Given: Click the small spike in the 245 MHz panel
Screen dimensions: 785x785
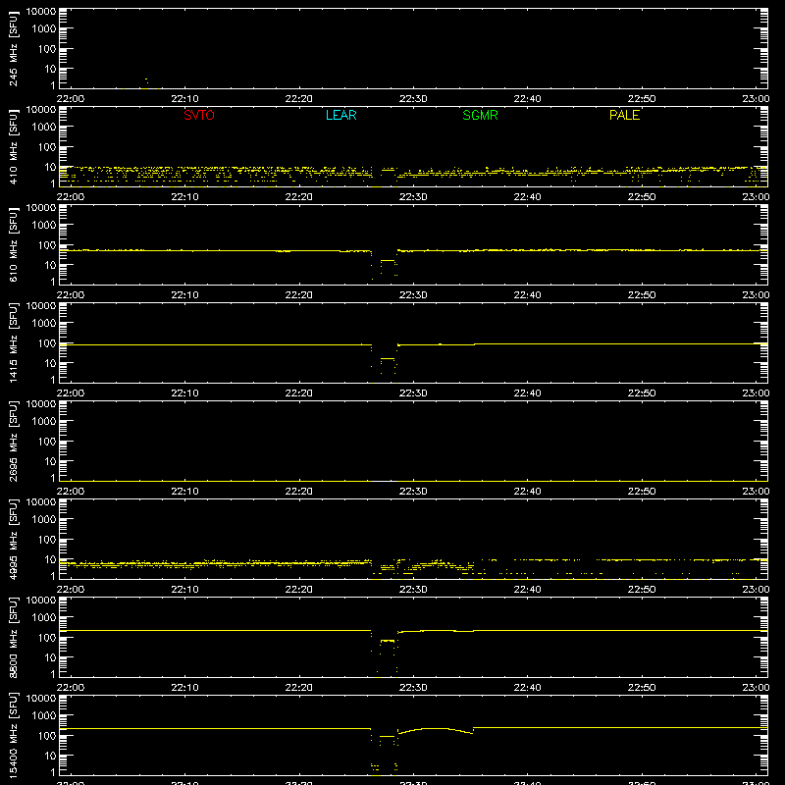Looking at the screenshot, I should pyautogui.click(x=146, y=81).
